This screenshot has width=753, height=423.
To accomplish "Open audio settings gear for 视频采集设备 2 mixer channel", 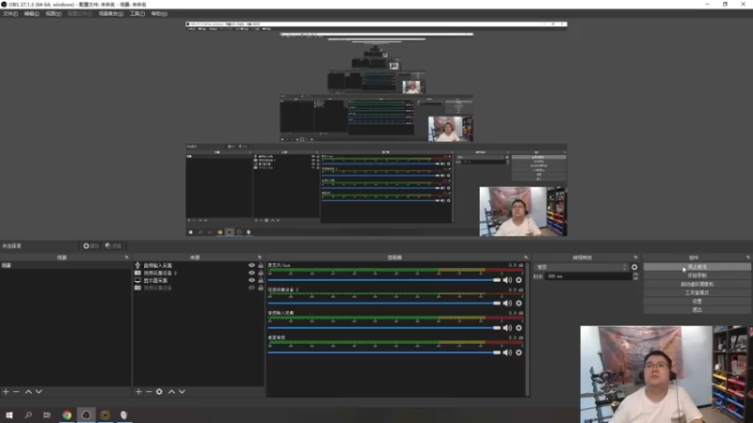I will [x=519, y=303].
